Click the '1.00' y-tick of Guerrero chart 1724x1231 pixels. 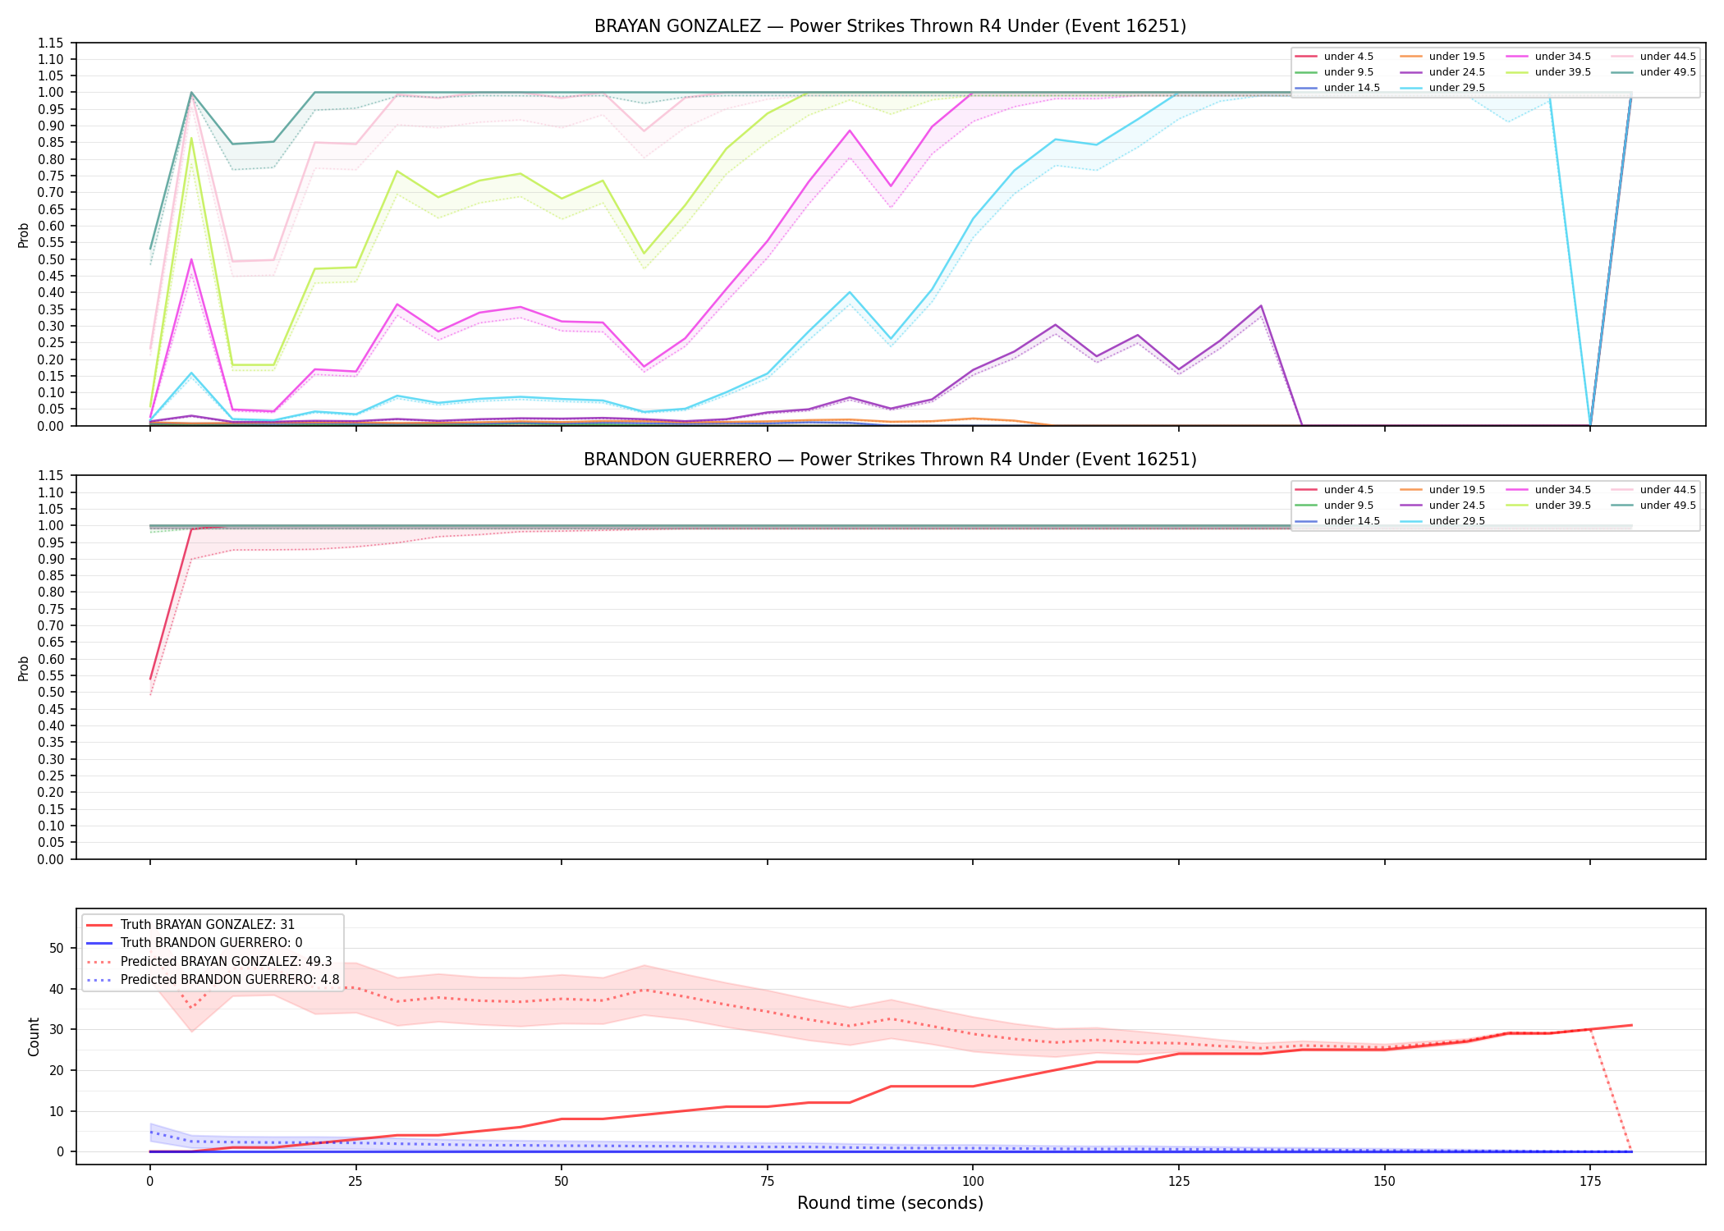(50, 526)
